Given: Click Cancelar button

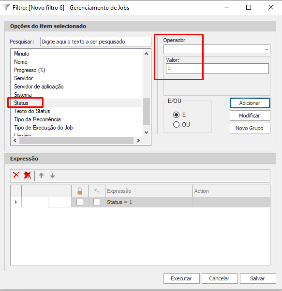Looking at the screenshot, I should click(x=220, y=278).
